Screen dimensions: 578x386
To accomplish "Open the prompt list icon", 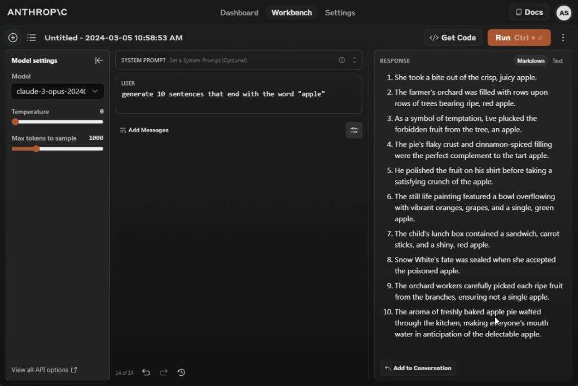I will click(x=32, y=38).
